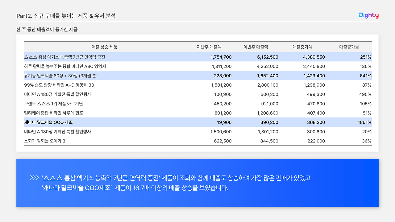Select product '99% 순도 함량 비타민 A+D 영양제 30'
Image resolution: width=395 pixels, height=222 pixels.
click(59, 85)
